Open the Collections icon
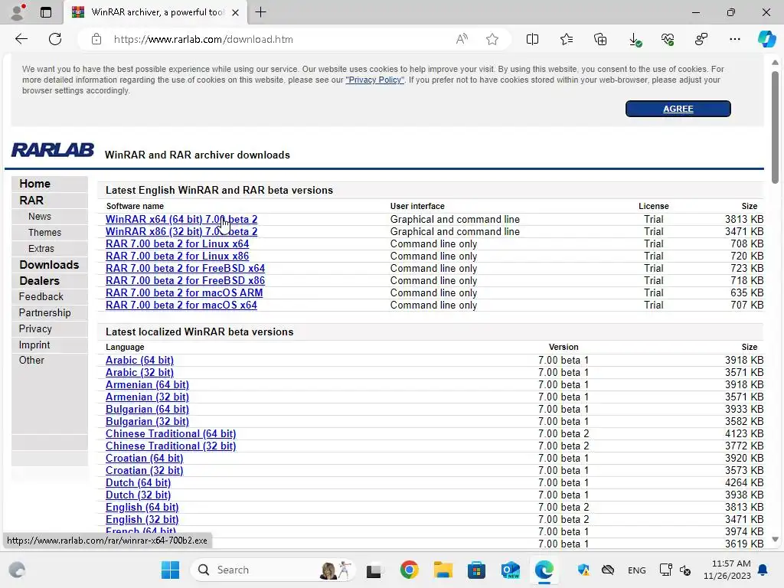This screenshot has width=784, height=588. tap(600, 39)
